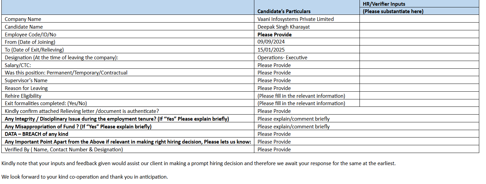Click the joining date 09/09/2024
The height and width of the screenshot is (184, 486).
click(271, 42)
